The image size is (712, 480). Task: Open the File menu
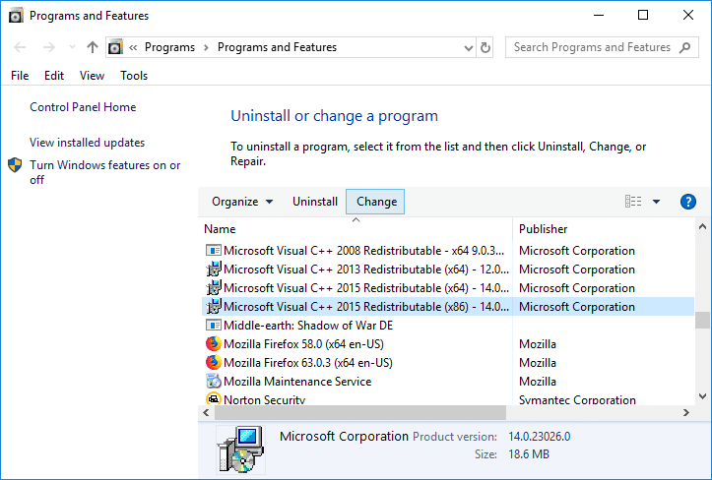coord(20,76)
